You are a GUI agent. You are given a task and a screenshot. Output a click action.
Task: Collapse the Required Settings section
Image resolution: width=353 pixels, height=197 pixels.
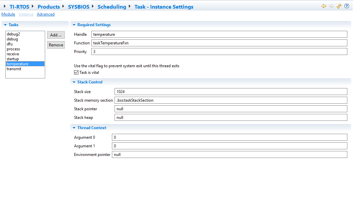(x=74, y=25)
